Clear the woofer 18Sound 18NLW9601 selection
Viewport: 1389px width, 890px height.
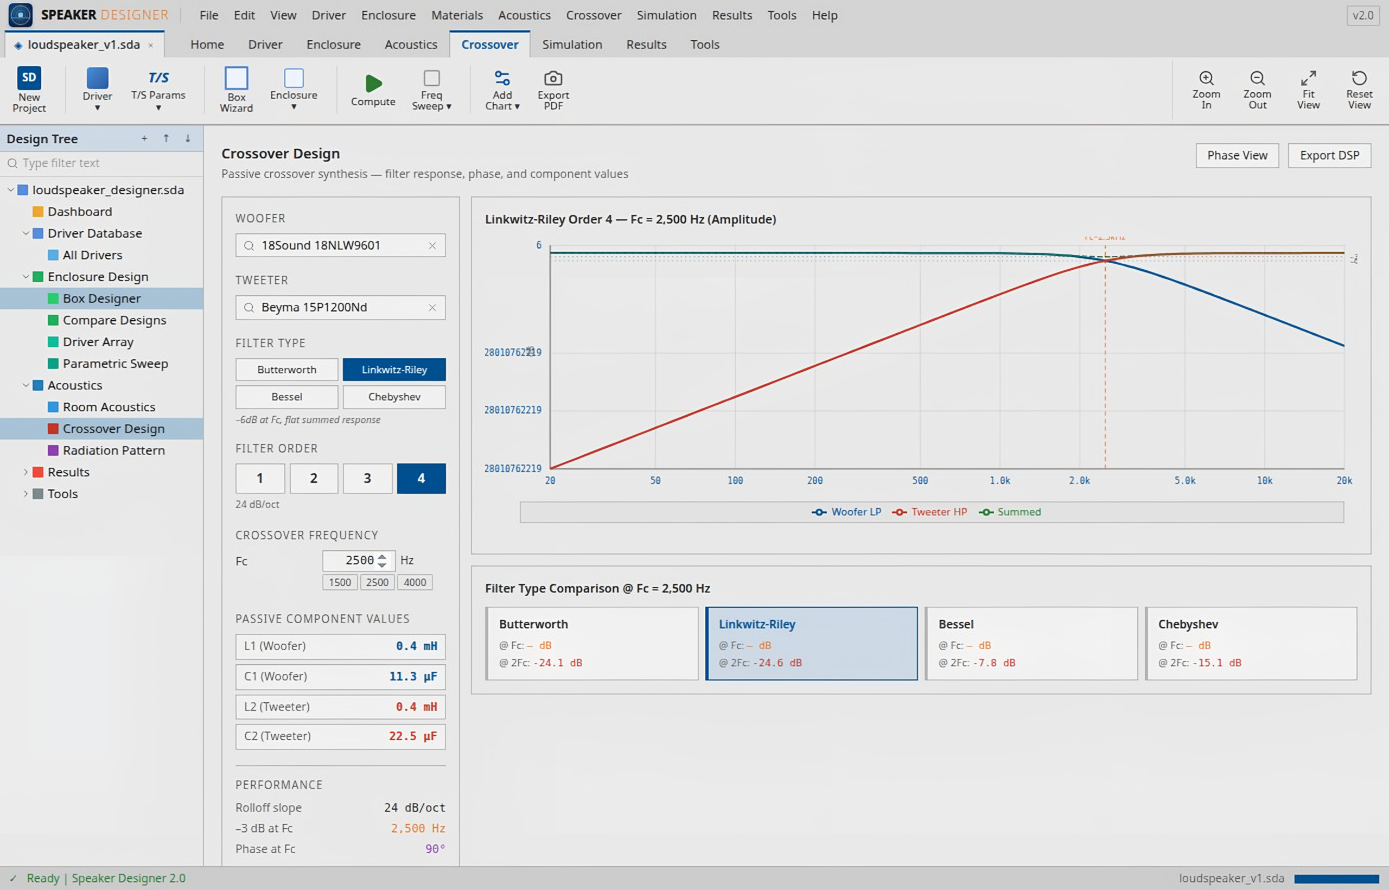coord(432,246)
